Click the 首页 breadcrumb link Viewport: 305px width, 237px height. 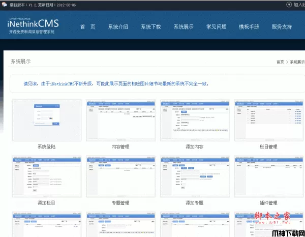(x=280, y=62)
